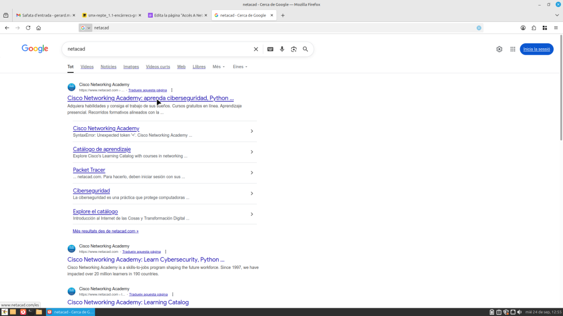
Task: Open Firefox extensions puzzle icon
Action: pyautogui.click(x=533, y=28)
